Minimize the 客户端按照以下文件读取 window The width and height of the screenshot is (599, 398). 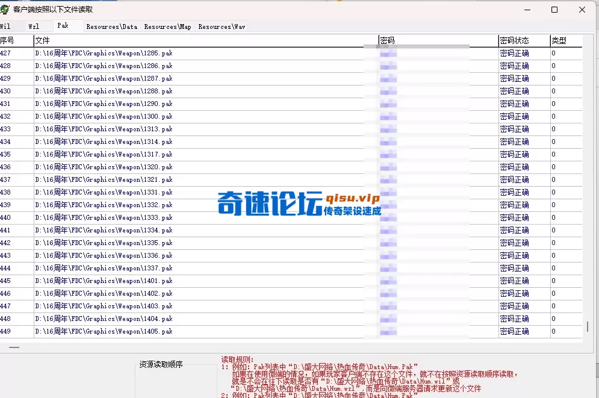click(x=527, y=10)
